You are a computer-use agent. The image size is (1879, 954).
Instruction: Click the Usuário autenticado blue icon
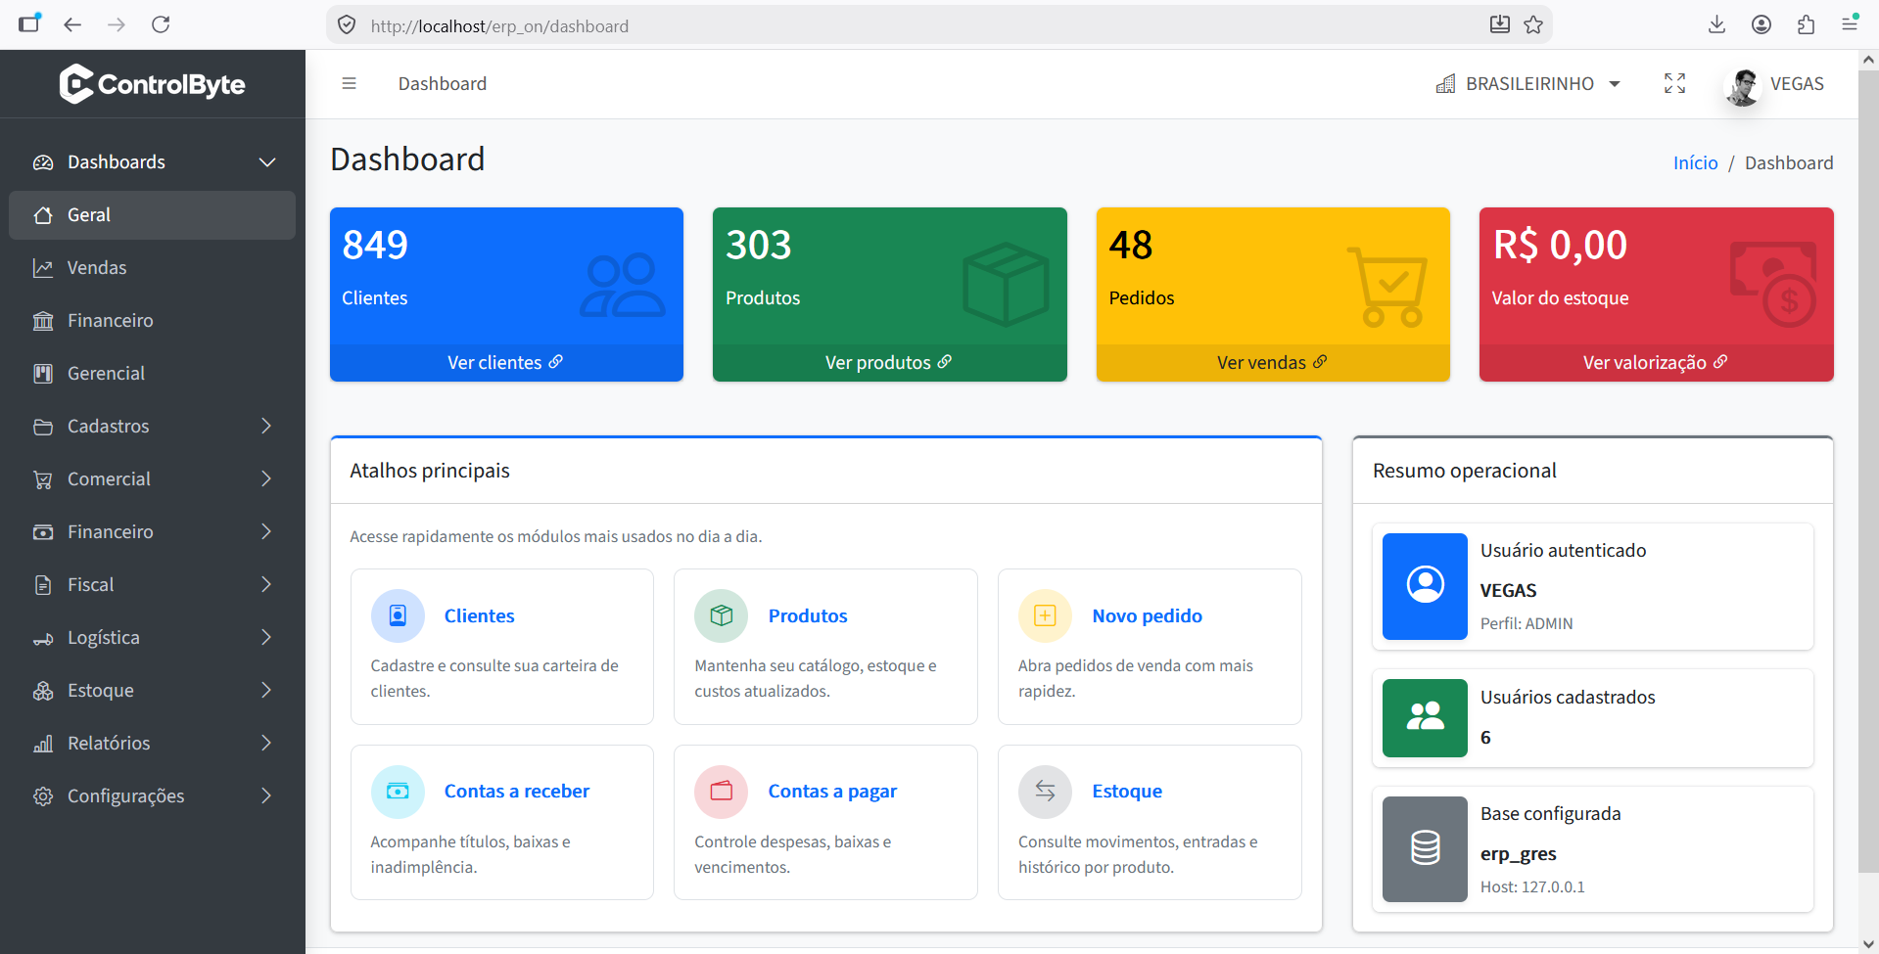[x=1425, y=586]
